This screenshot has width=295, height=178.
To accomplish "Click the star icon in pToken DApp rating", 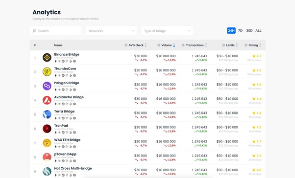I will [x=254, y=156].
